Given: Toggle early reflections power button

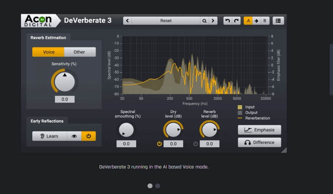Looking at the screenshot, I should point(88,136).
